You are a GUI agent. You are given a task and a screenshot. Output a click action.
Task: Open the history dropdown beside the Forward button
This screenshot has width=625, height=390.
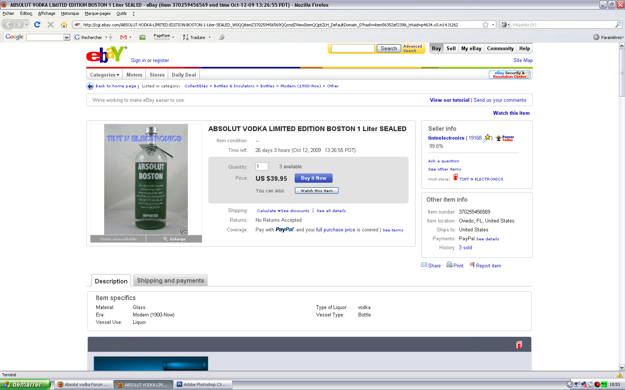pyautogui.click(x=26, y=25)
